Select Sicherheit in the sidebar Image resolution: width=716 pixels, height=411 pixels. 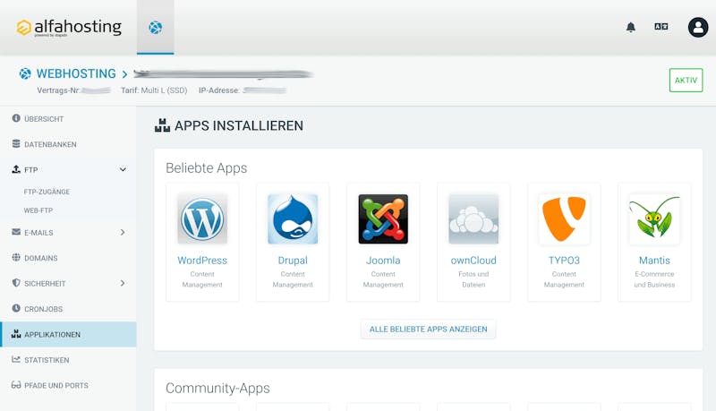coord(69,284)
